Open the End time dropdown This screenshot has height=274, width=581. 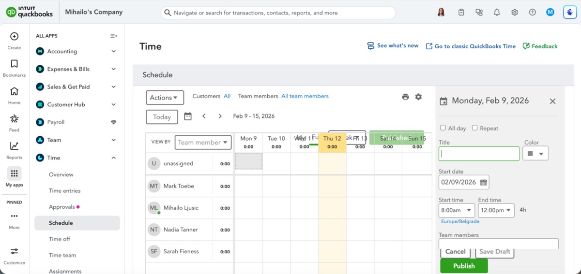(496, 210)
